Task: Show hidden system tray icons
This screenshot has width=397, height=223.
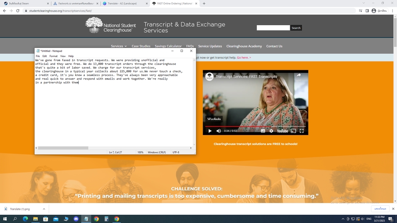Action: [343, 219]
